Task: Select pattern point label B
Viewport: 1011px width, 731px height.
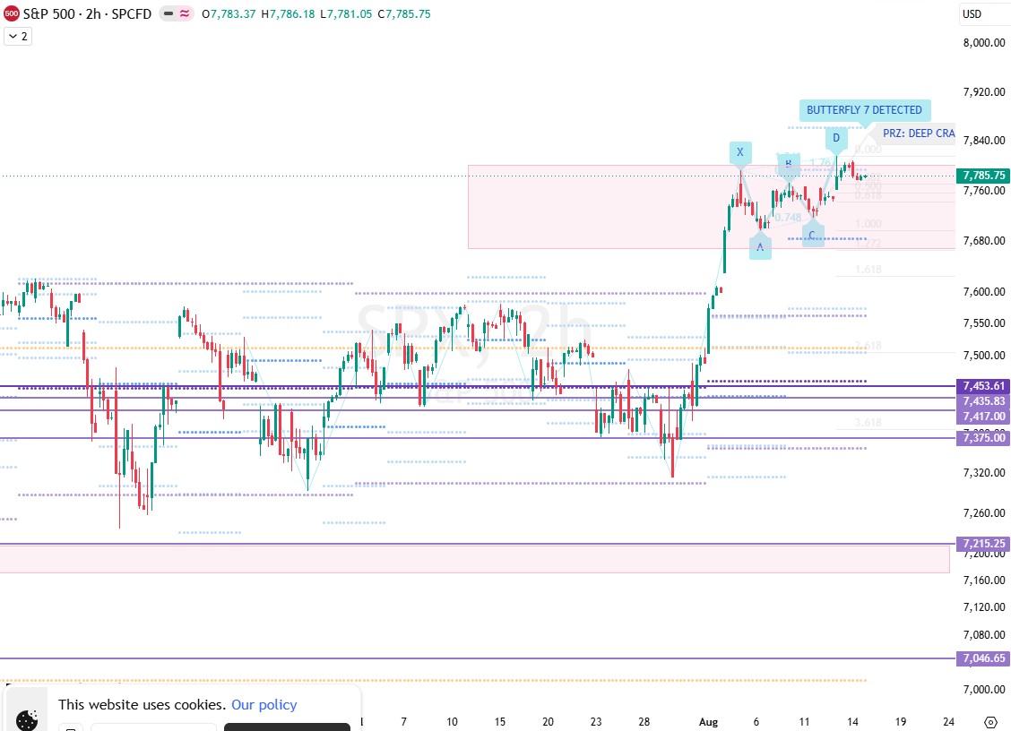Action: [788, 164]
